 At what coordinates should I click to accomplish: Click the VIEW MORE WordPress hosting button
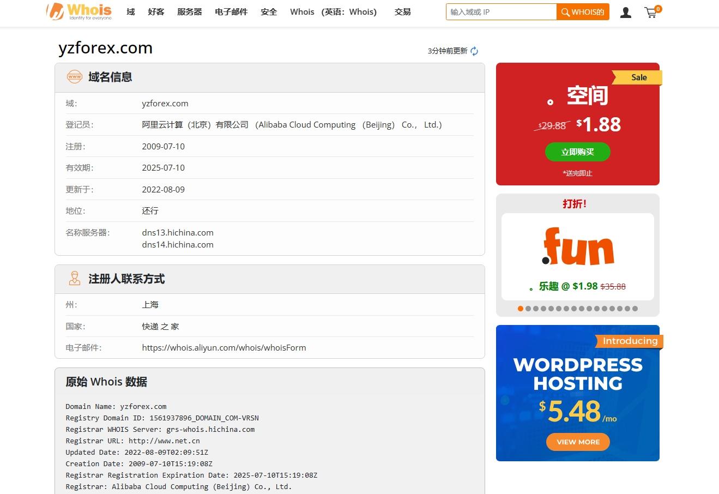point(578,442)
